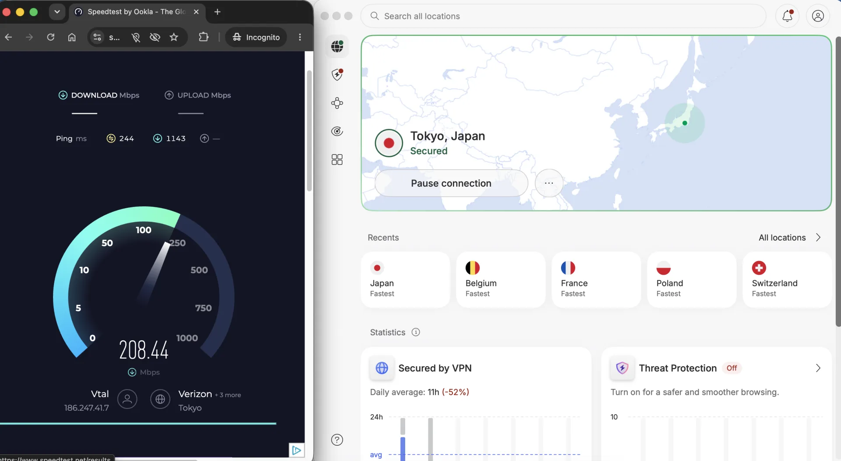Open Chrome extensions puzzle icon
This screenshot has height=461, width=841.
click(x=204, y=37)
